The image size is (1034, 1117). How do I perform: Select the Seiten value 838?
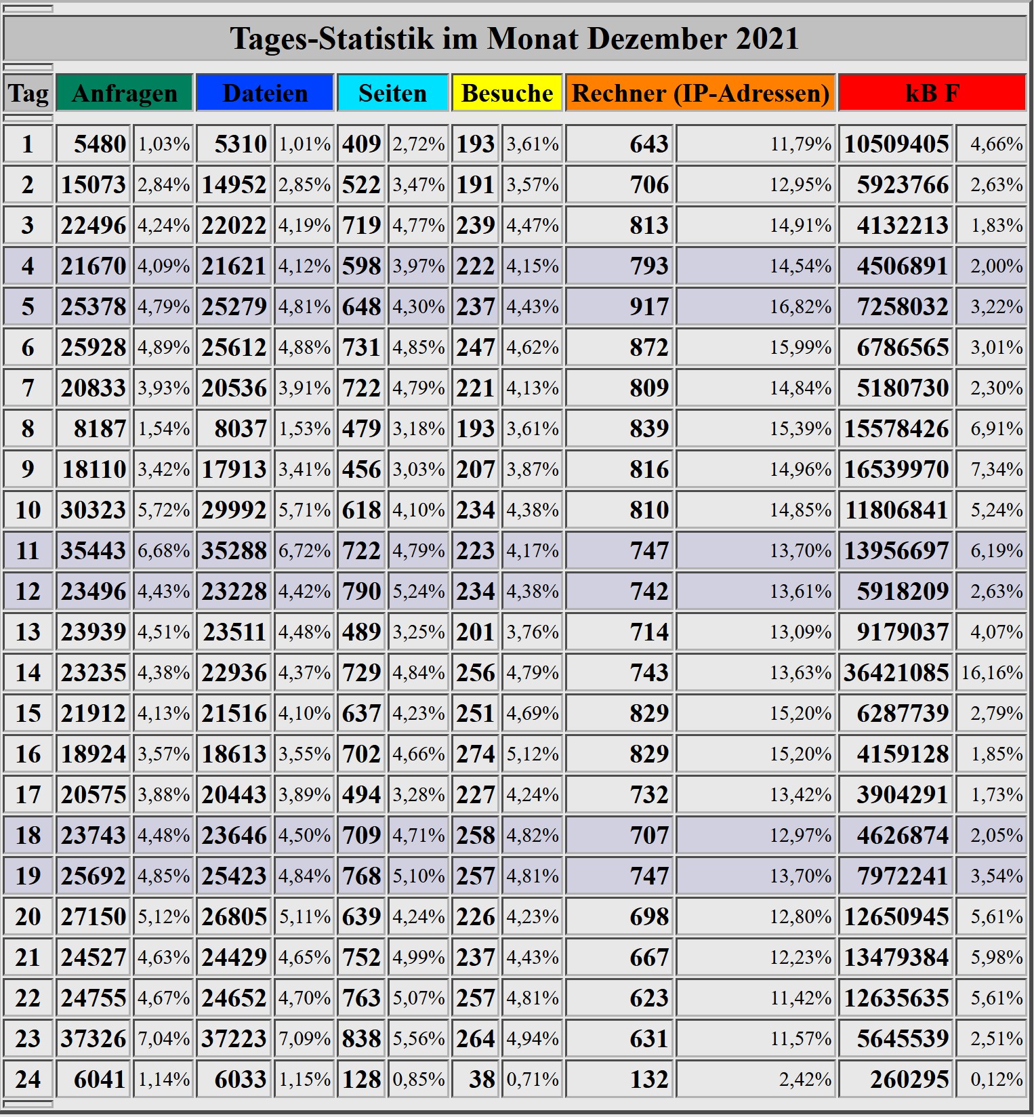[362, 1038]
